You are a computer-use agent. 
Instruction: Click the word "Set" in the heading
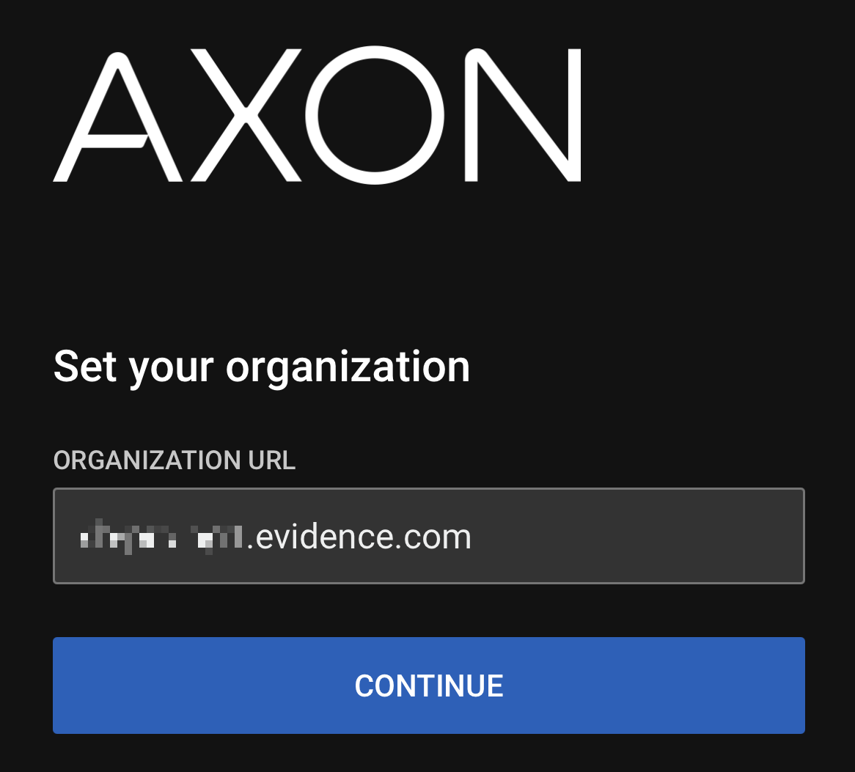click(x=84, y=366)
